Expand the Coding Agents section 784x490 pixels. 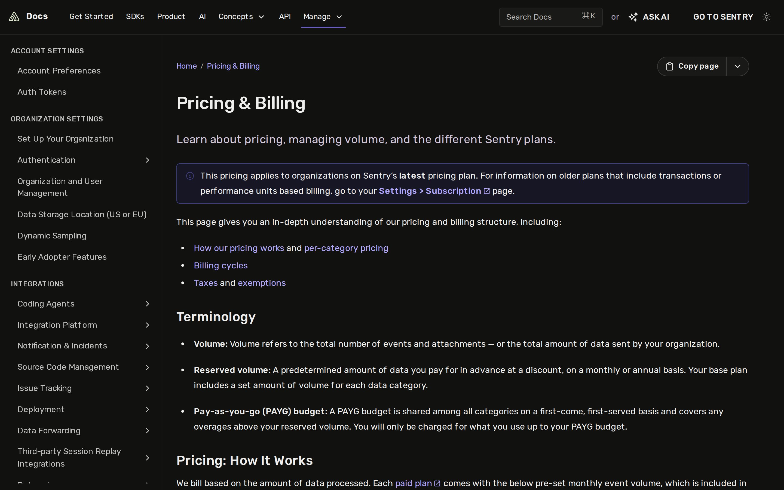pos(147,304)
